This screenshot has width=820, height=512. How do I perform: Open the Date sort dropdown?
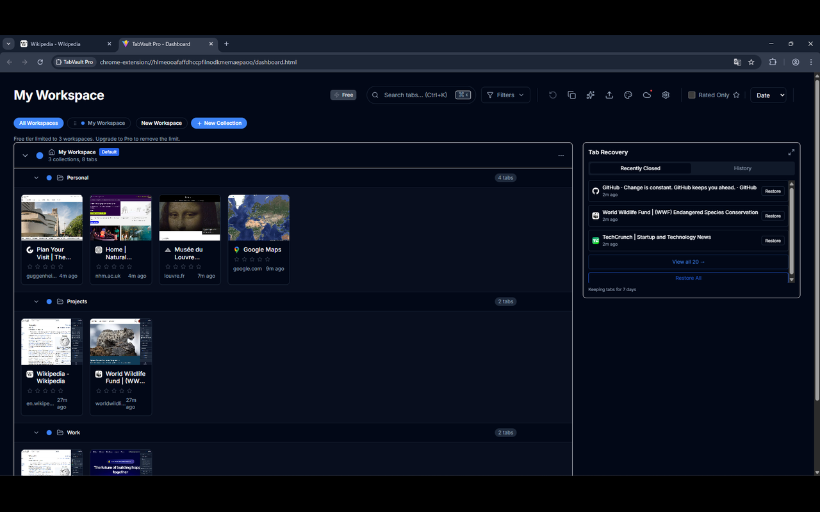point(768,95)
